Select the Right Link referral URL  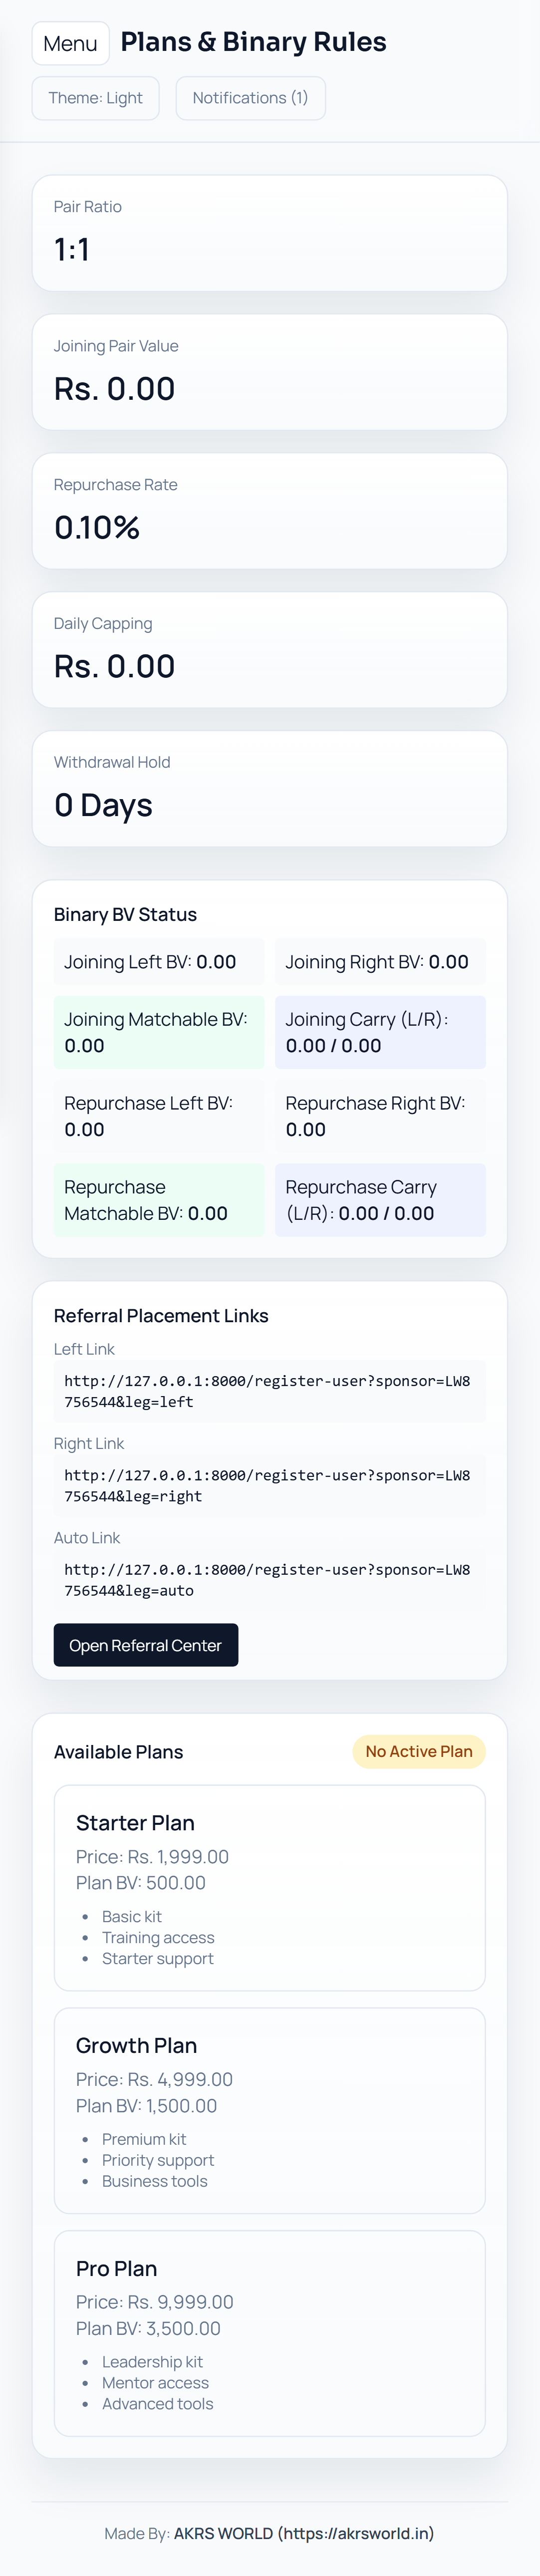[268, 1485]
